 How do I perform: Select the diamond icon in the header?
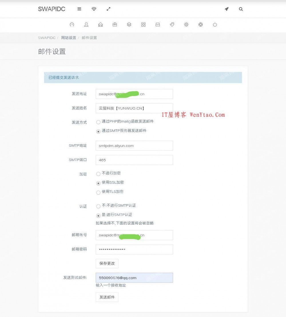pyautogui.click(x=94, y=9)
